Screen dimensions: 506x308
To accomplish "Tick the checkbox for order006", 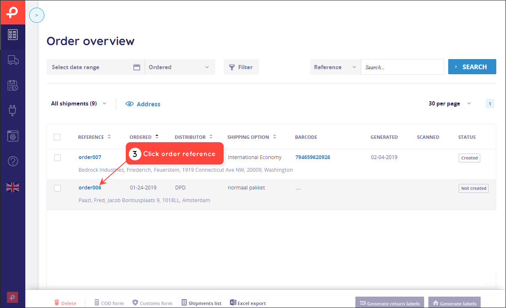I will tap(57, 188).
